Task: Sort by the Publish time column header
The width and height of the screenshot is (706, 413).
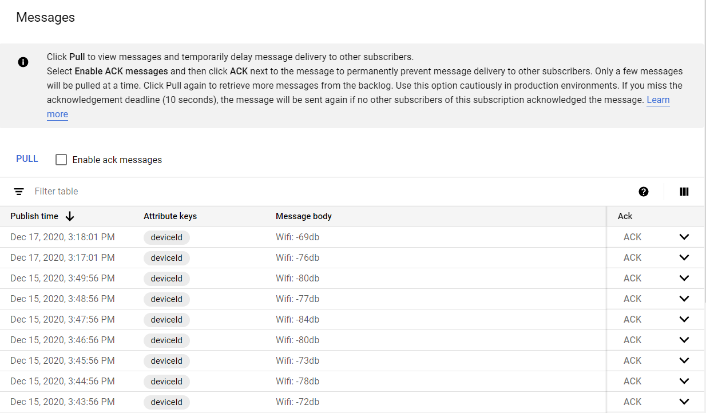Action: point(34,216)
